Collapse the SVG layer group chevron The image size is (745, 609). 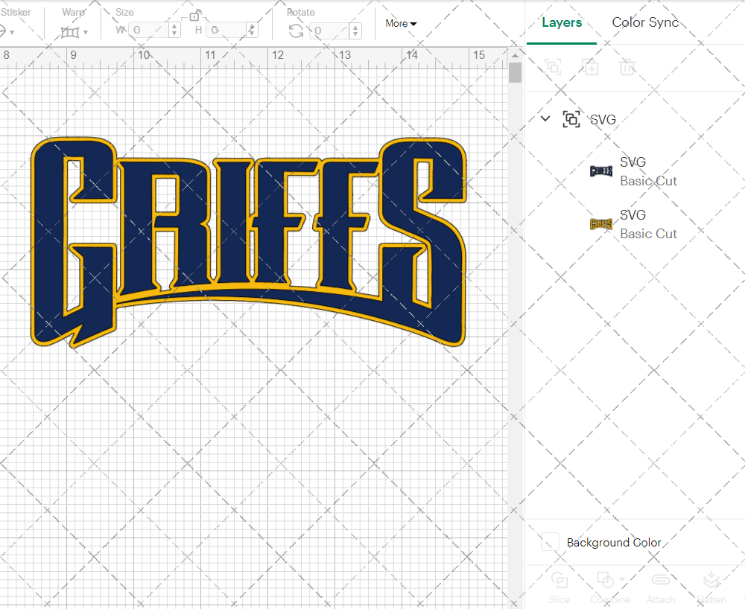[545, 118]
